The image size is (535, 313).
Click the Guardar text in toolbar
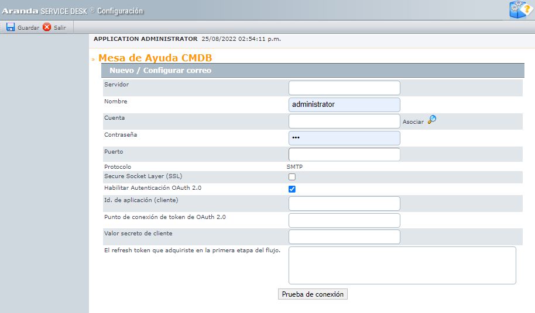pyautogui.click(x=28, y=28)
